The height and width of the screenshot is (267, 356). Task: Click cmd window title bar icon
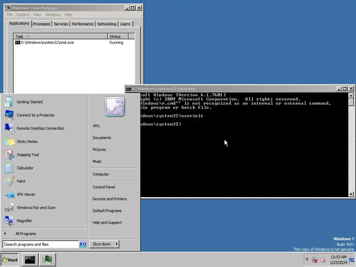(129, 89)
